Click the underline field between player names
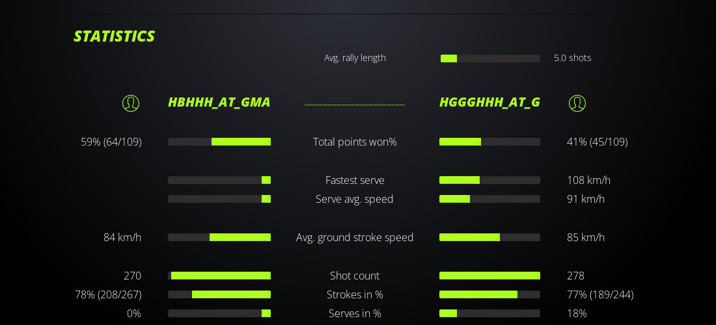 point(355,103)
